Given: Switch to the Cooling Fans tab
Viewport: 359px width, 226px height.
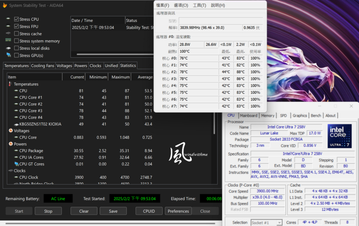Looking at the screenshot, I should point(43,66).
